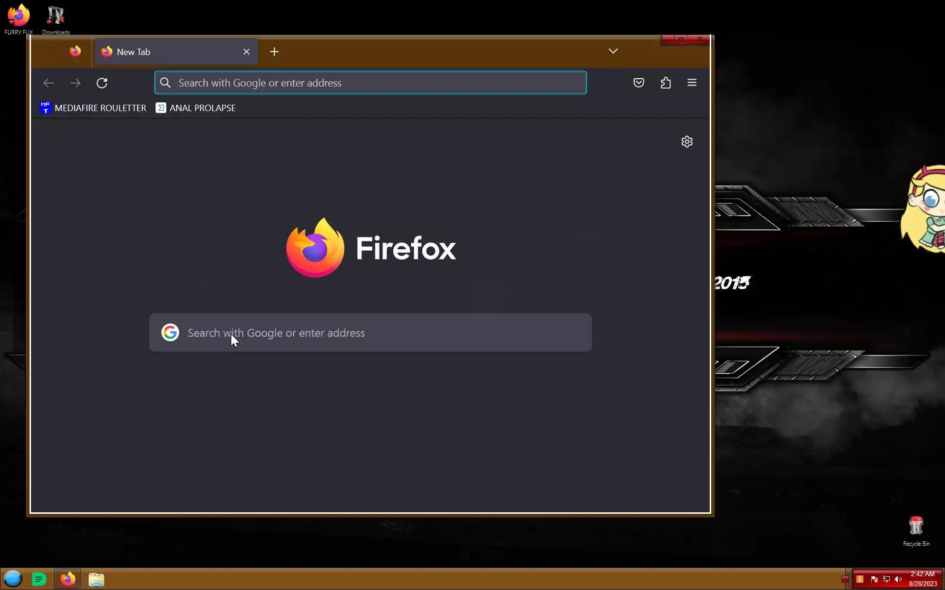Screen dimensions: 945x590
Task: Open the MEDIAFIRE ROULETTER bookmark
Action: tap(94, 108)
